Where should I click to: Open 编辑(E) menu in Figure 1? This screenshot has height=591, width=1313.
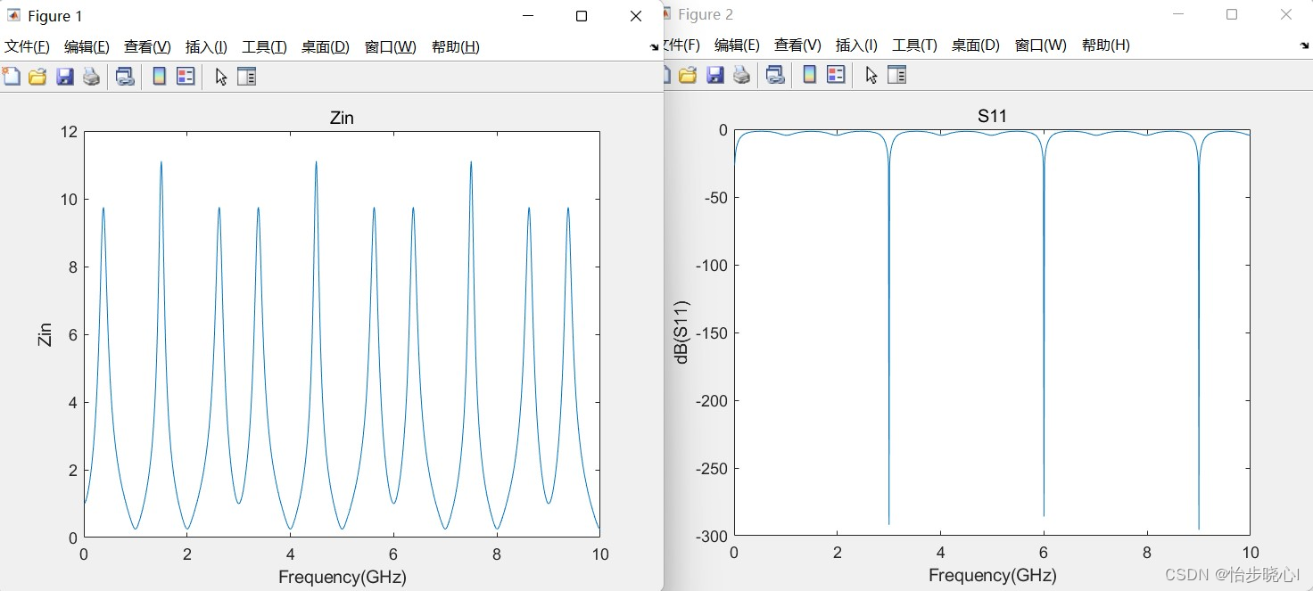coord(87,47)
